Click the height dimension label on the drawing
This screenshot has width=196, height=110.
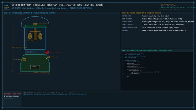click(x=19, y=47)
